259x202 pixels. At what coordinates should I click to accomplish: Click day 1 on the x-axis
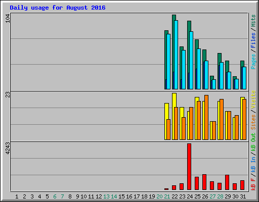[17, 196]
